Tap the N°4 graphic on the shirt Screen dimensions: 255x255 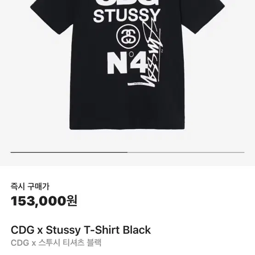point(127,62)
